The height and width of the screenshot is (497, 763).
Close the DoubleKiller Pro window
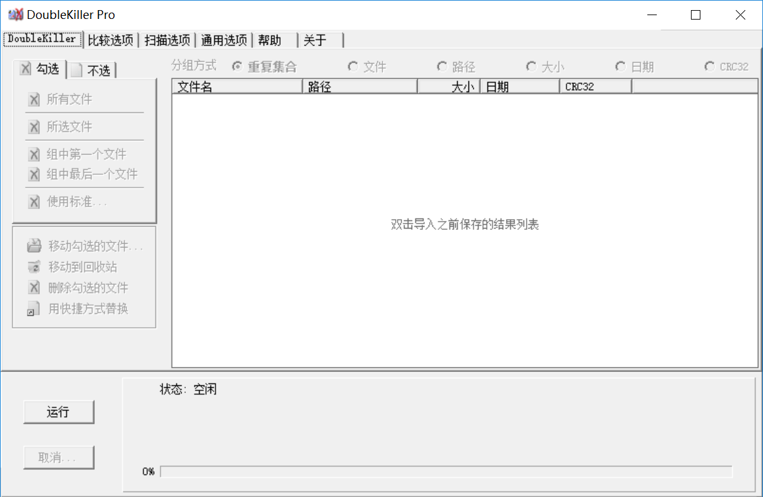pos(740,15)
